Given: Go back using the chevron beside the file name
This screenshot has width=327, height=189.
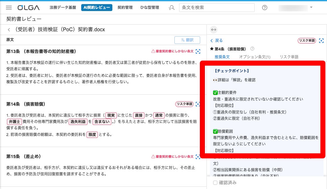Looking at the screenshot, I should pyautogui.click(x=9, y=30).
